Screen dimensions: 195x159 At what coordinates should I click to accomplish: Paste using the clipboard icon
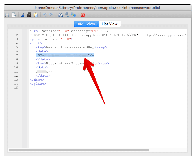tap(35, 15)
